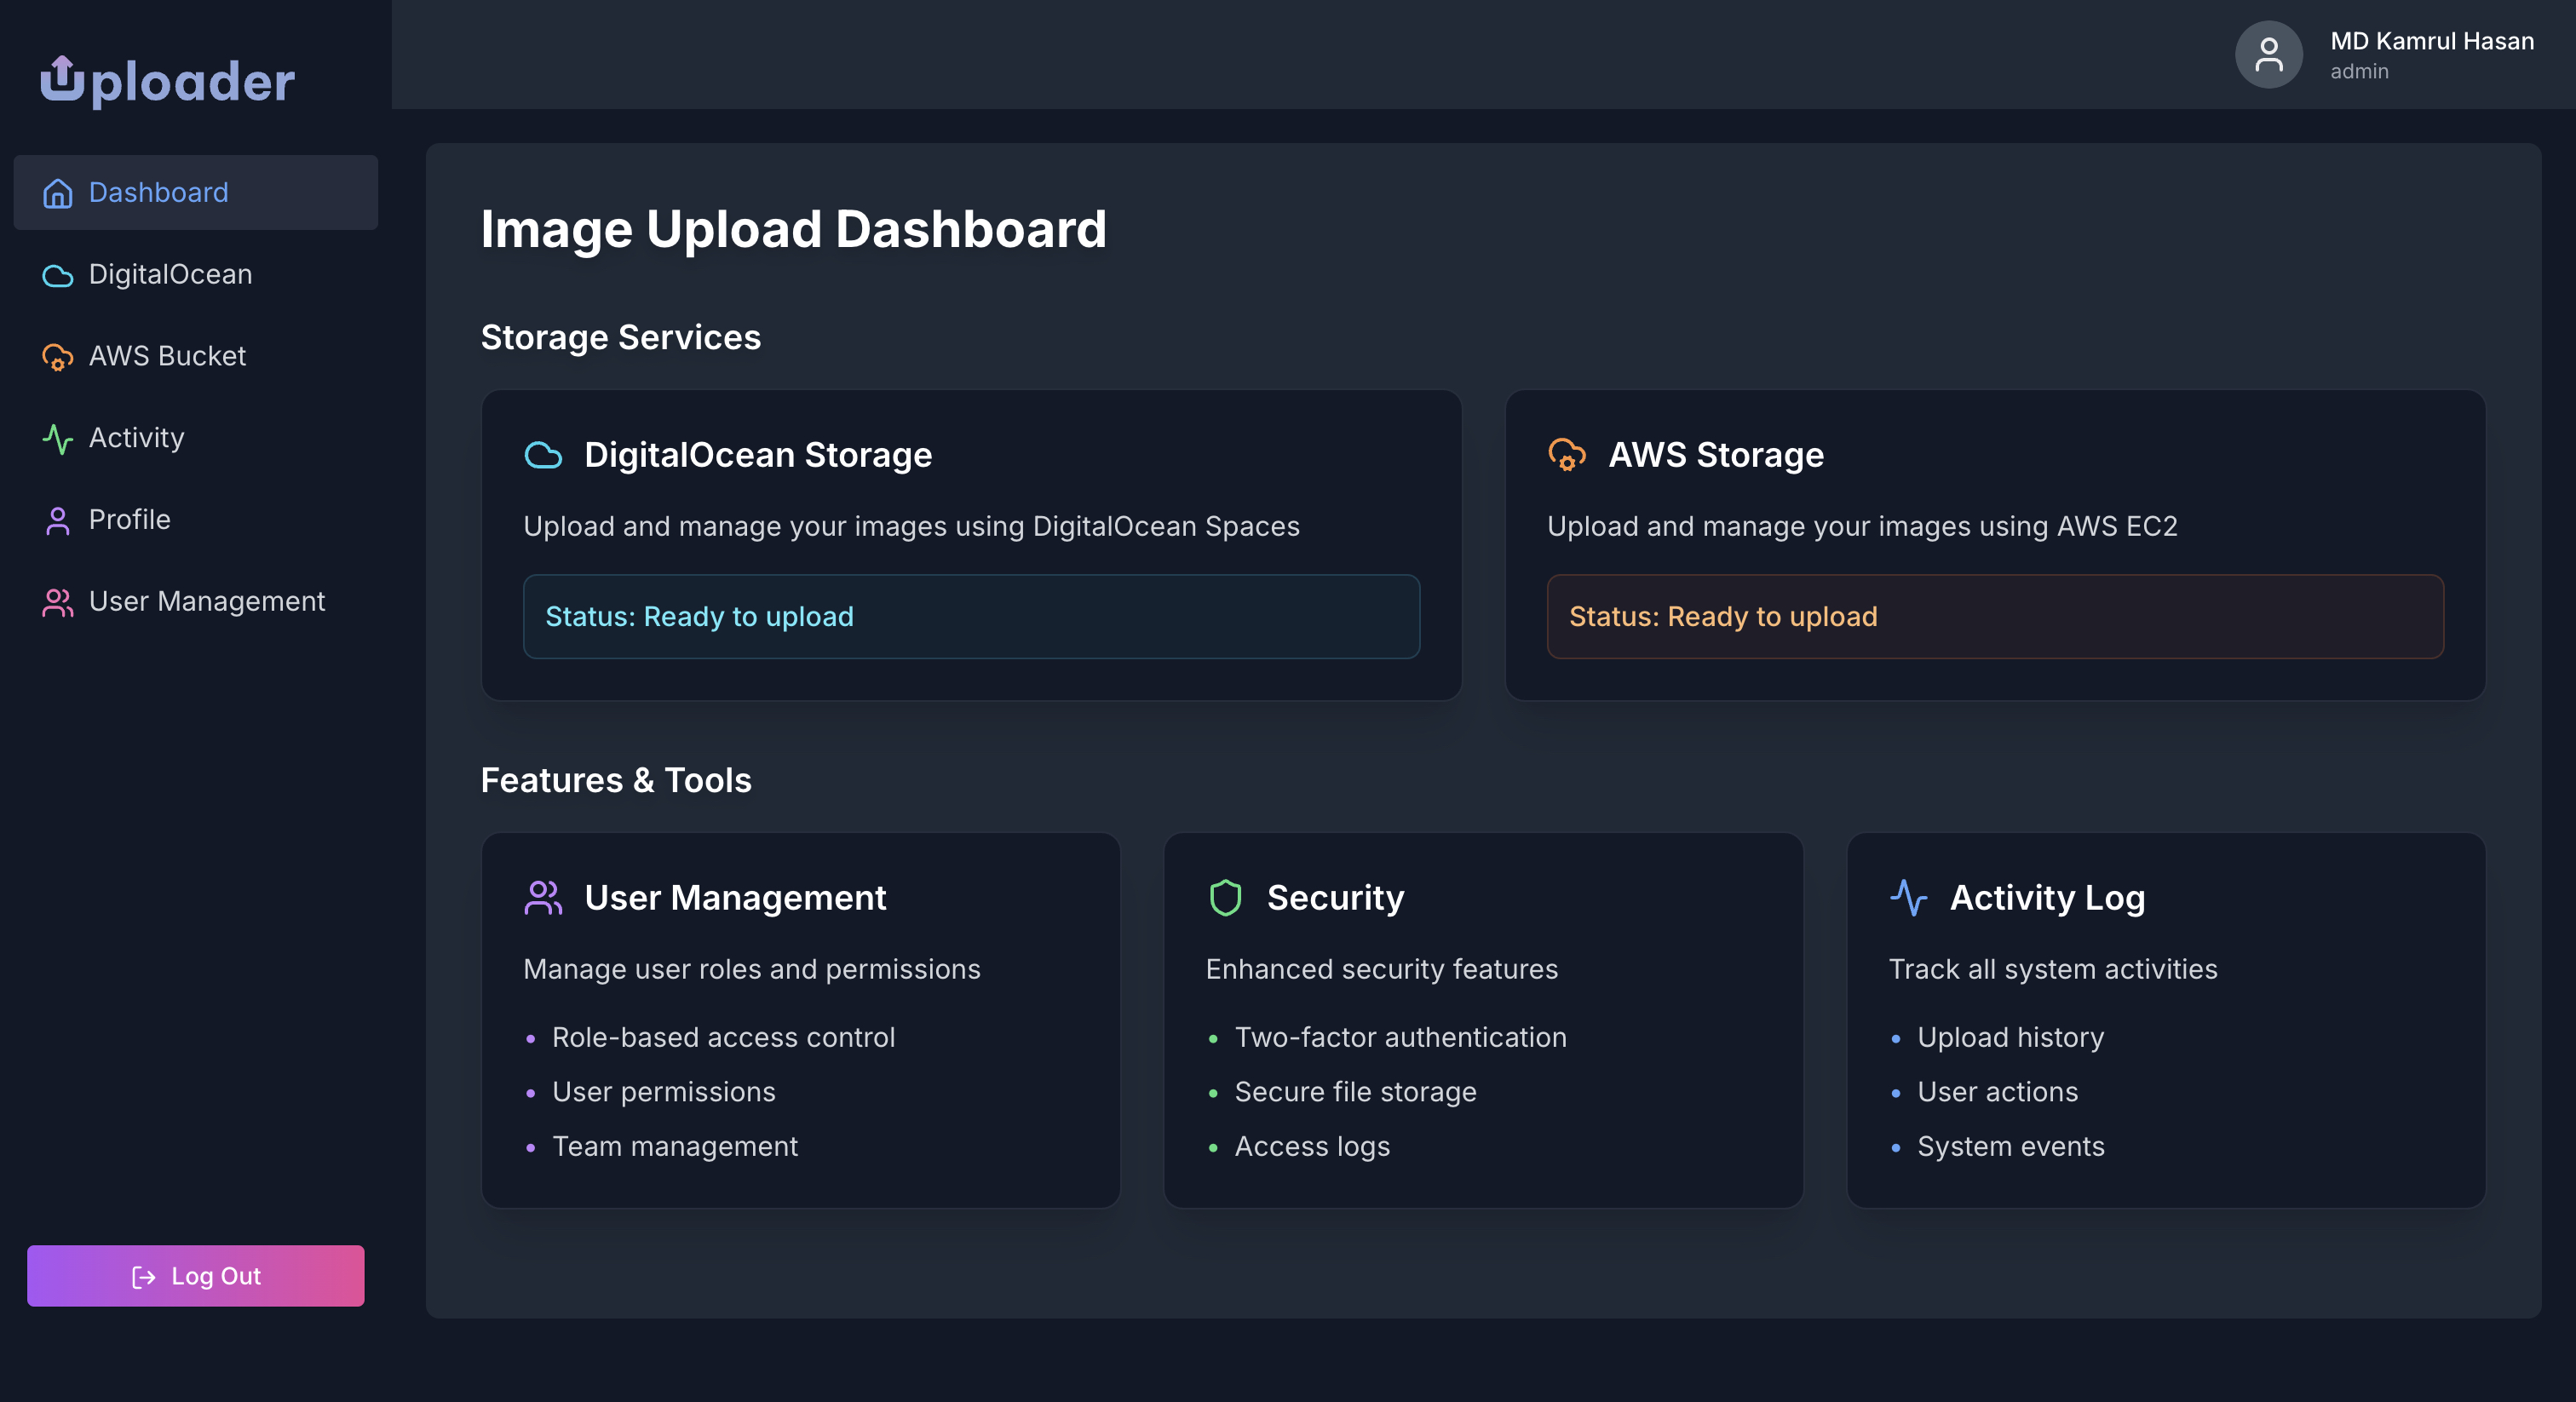Click the Log Out arrow icon
The width and height of the screenshot is (2576, 1402).
143,1276
